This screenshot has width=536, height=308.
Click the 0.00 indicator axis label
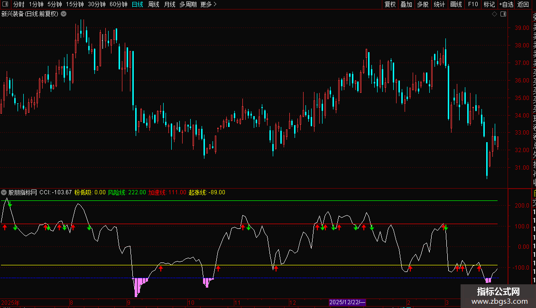click(524, 247)
